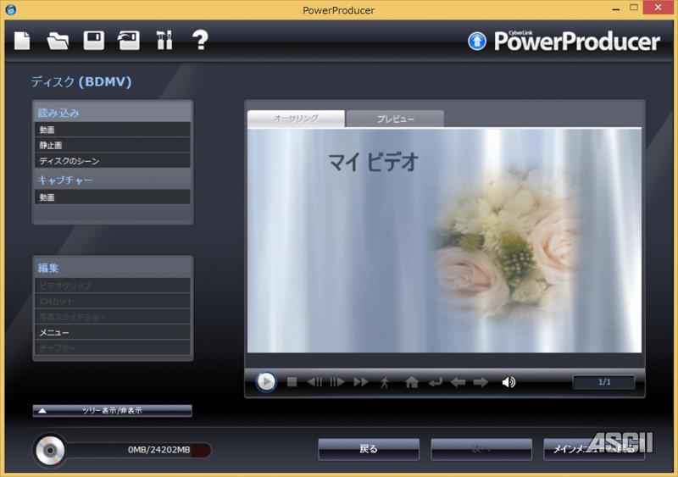Screen dimensions: 678x477
Task: Click the walking figure icon in player bar
Action: coord(385,382)
